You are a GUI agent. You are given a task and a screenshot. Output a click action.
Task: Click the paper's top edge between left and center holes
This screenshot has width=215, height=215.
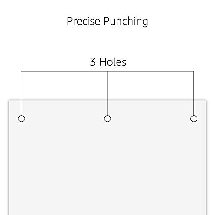pyautogui.click(x=64, y=100)
